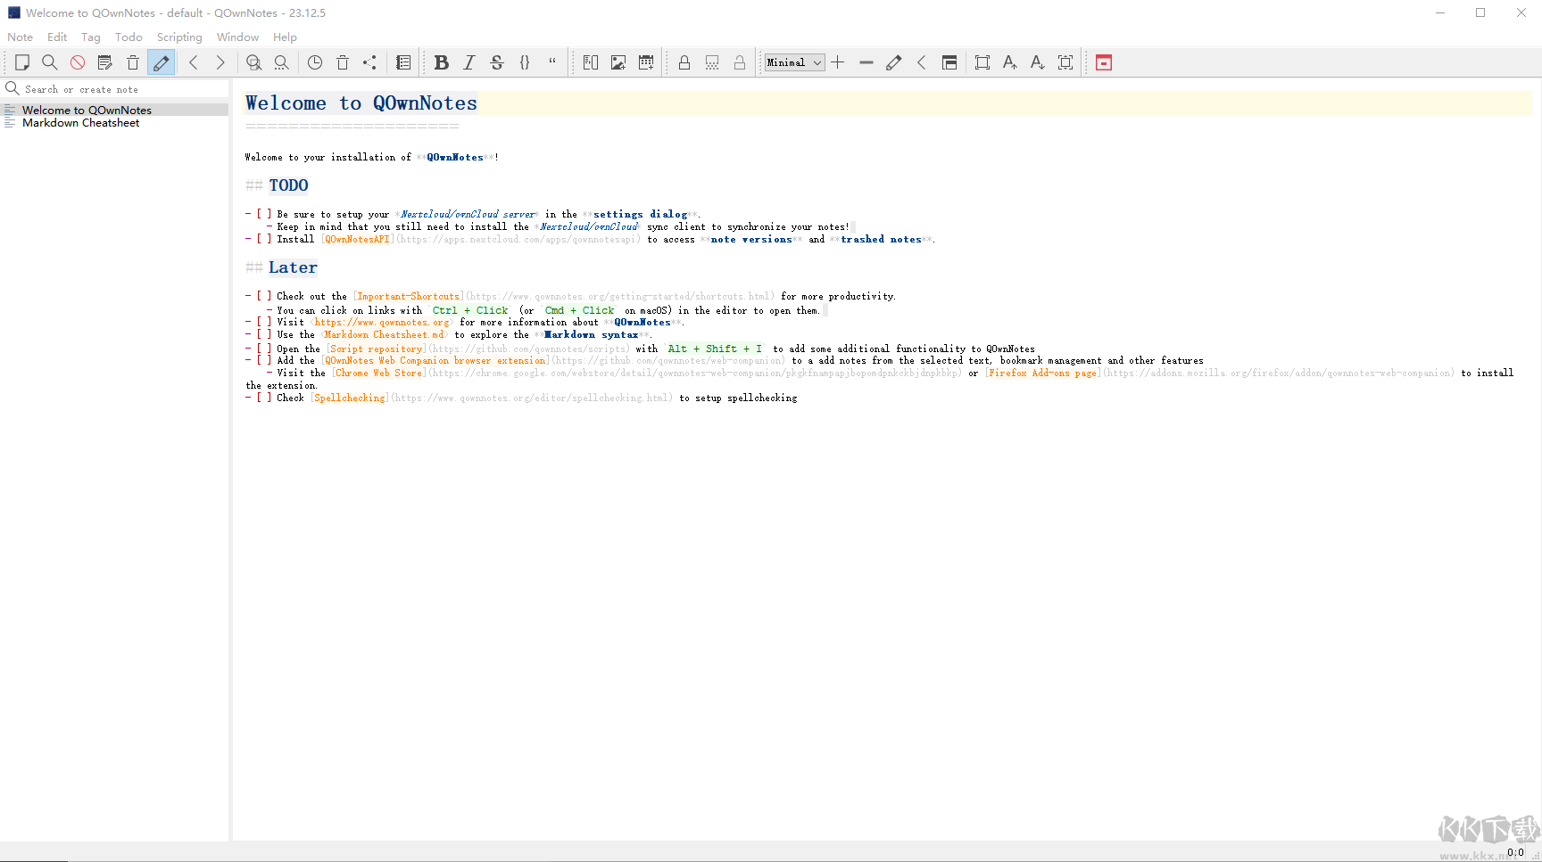Click the closed padlock toolbar icon
Viewport: 1542px width, 862px height.
[684, 62]
